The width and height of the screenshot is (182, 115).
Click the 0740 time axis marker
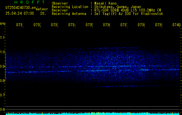pyautogui.click(x=177, y=25)
